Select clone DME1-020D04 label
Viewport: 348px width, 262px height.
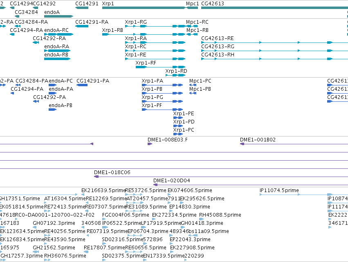(x=172, y=181)
